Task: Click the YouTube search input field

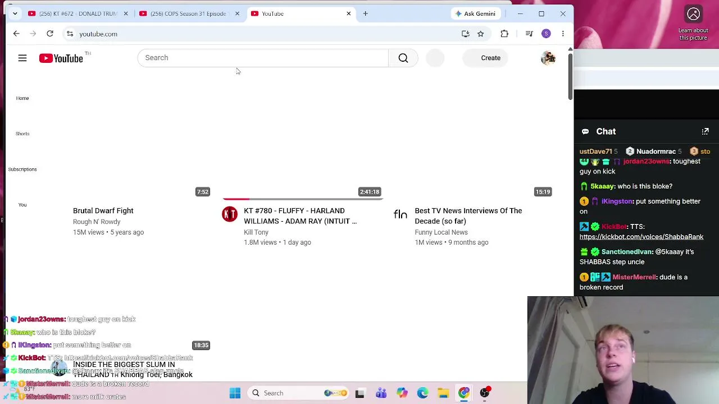Action: [263, 58]
